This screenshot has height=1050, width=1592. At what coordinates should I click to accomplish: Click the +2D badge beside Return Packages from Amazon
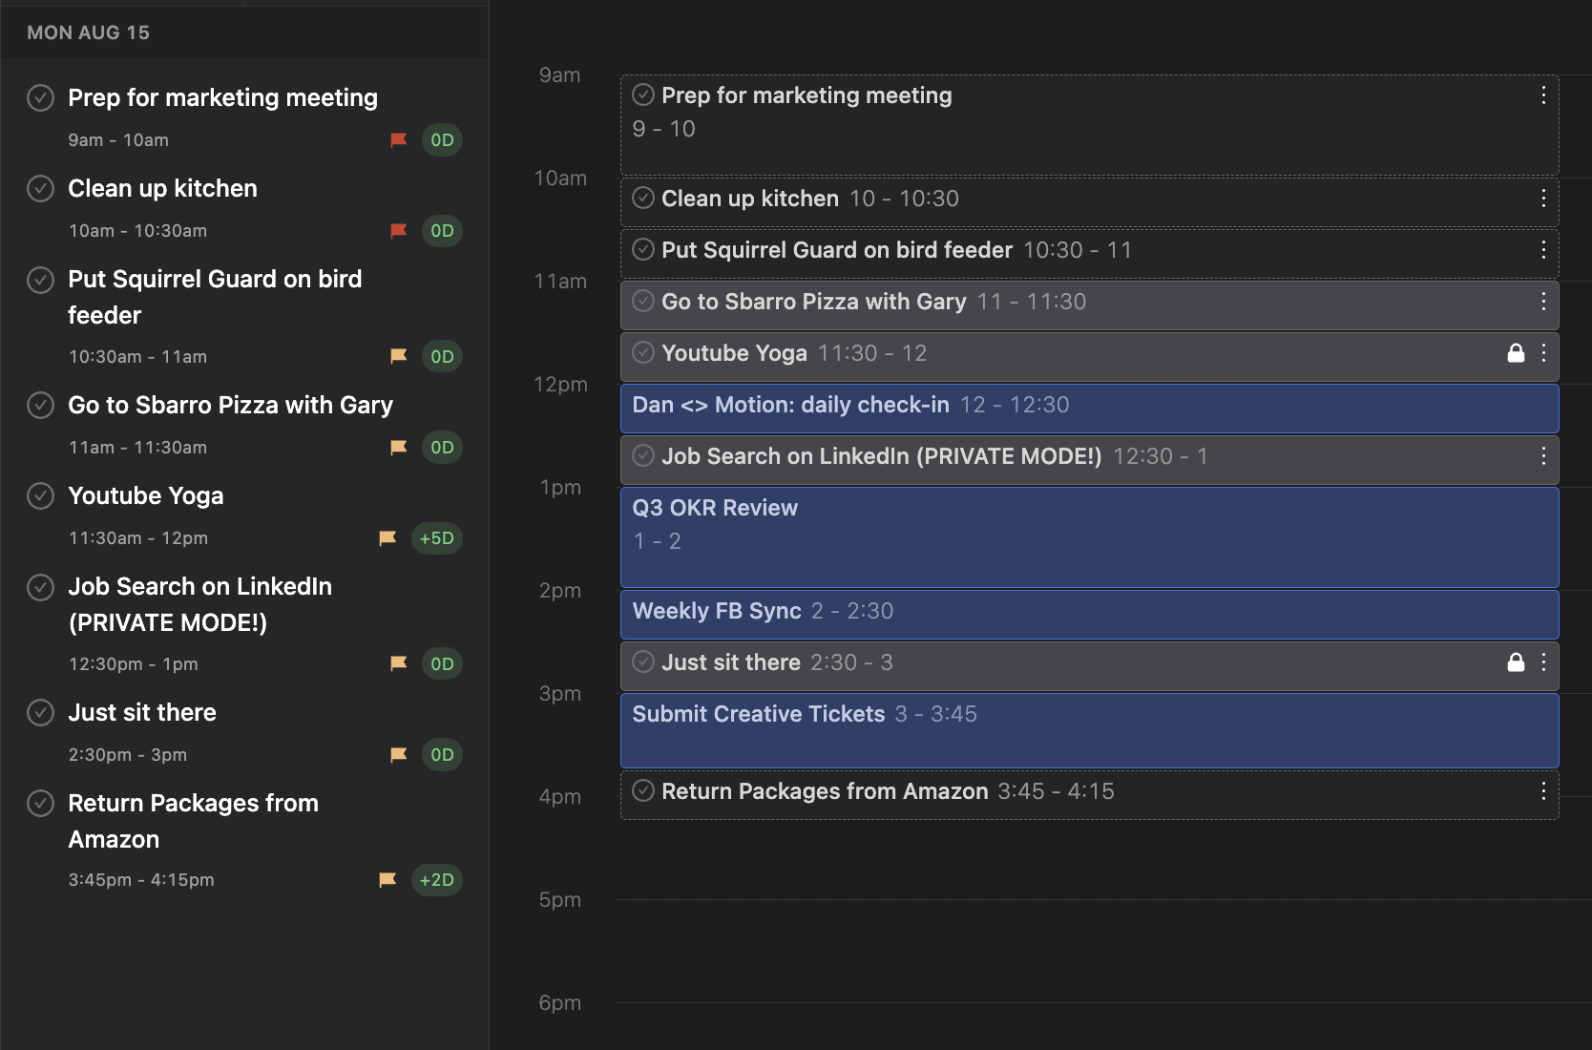tap(436, 879)
